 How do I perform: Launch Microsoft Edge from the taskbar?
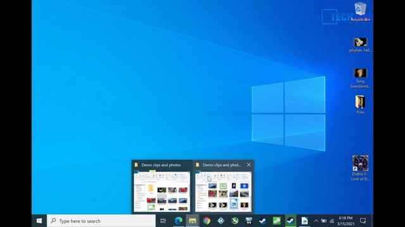[x=178, y=221]
